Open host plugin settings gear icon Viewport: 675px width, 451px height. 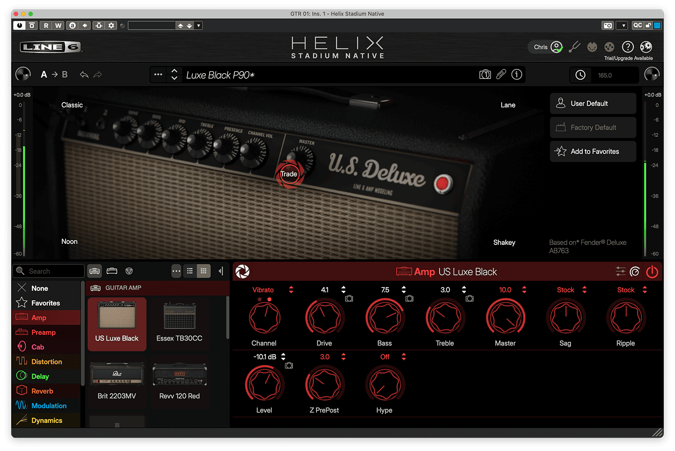click(111, 26)
